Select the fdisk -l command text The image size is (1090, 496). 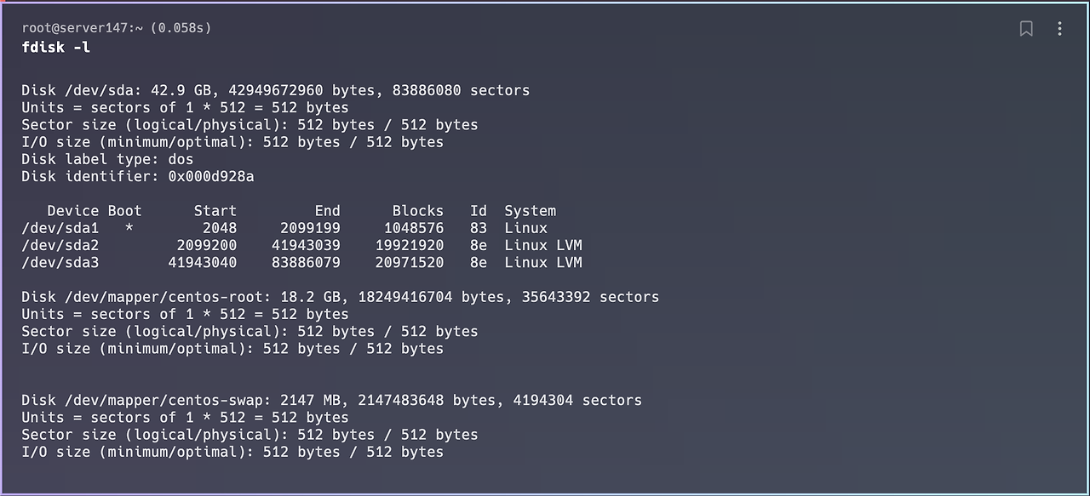[55, 47]
